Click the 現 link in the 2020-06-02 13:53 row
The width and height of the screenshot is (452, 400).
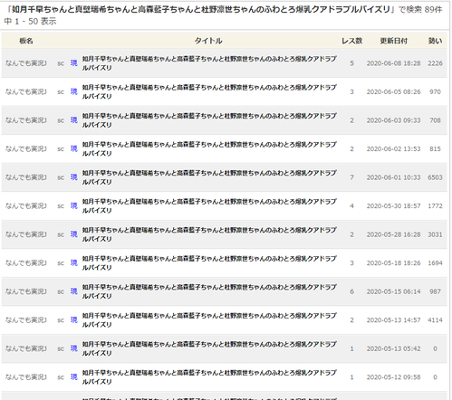point(74,148)
